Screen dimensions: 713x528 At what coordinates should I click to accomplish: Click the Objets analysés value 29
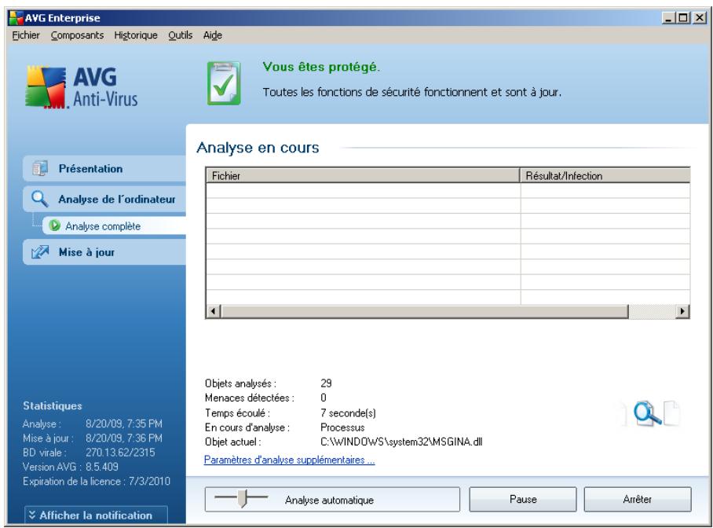pos(326,383)
